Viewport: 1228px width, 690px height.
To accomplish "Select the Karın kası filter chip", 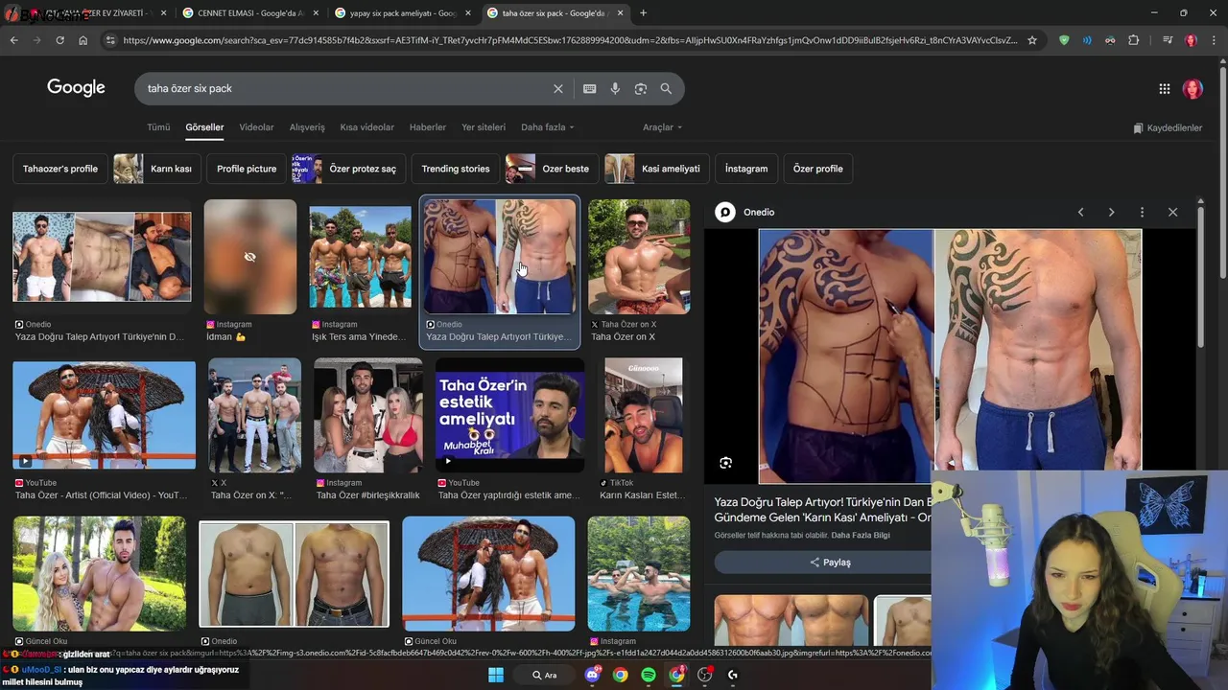I will [x=157, y=169].
